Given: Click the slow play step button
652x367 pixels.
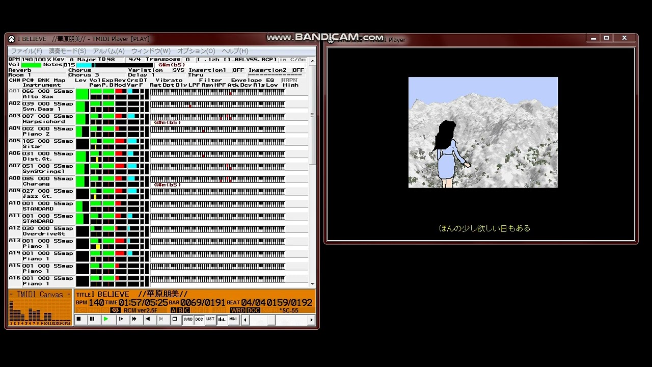Looking at the screenshot, I should (120, 320).
